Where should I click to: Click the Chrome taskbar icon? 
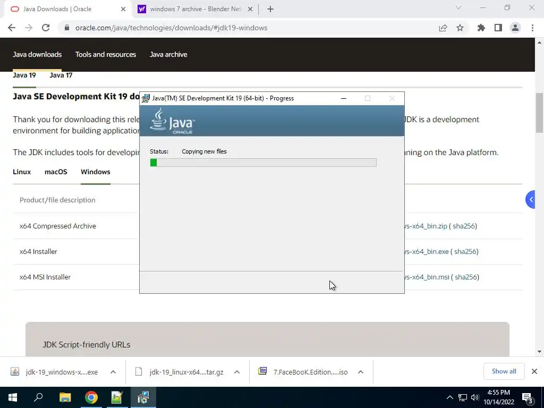(x=91, y=397)
